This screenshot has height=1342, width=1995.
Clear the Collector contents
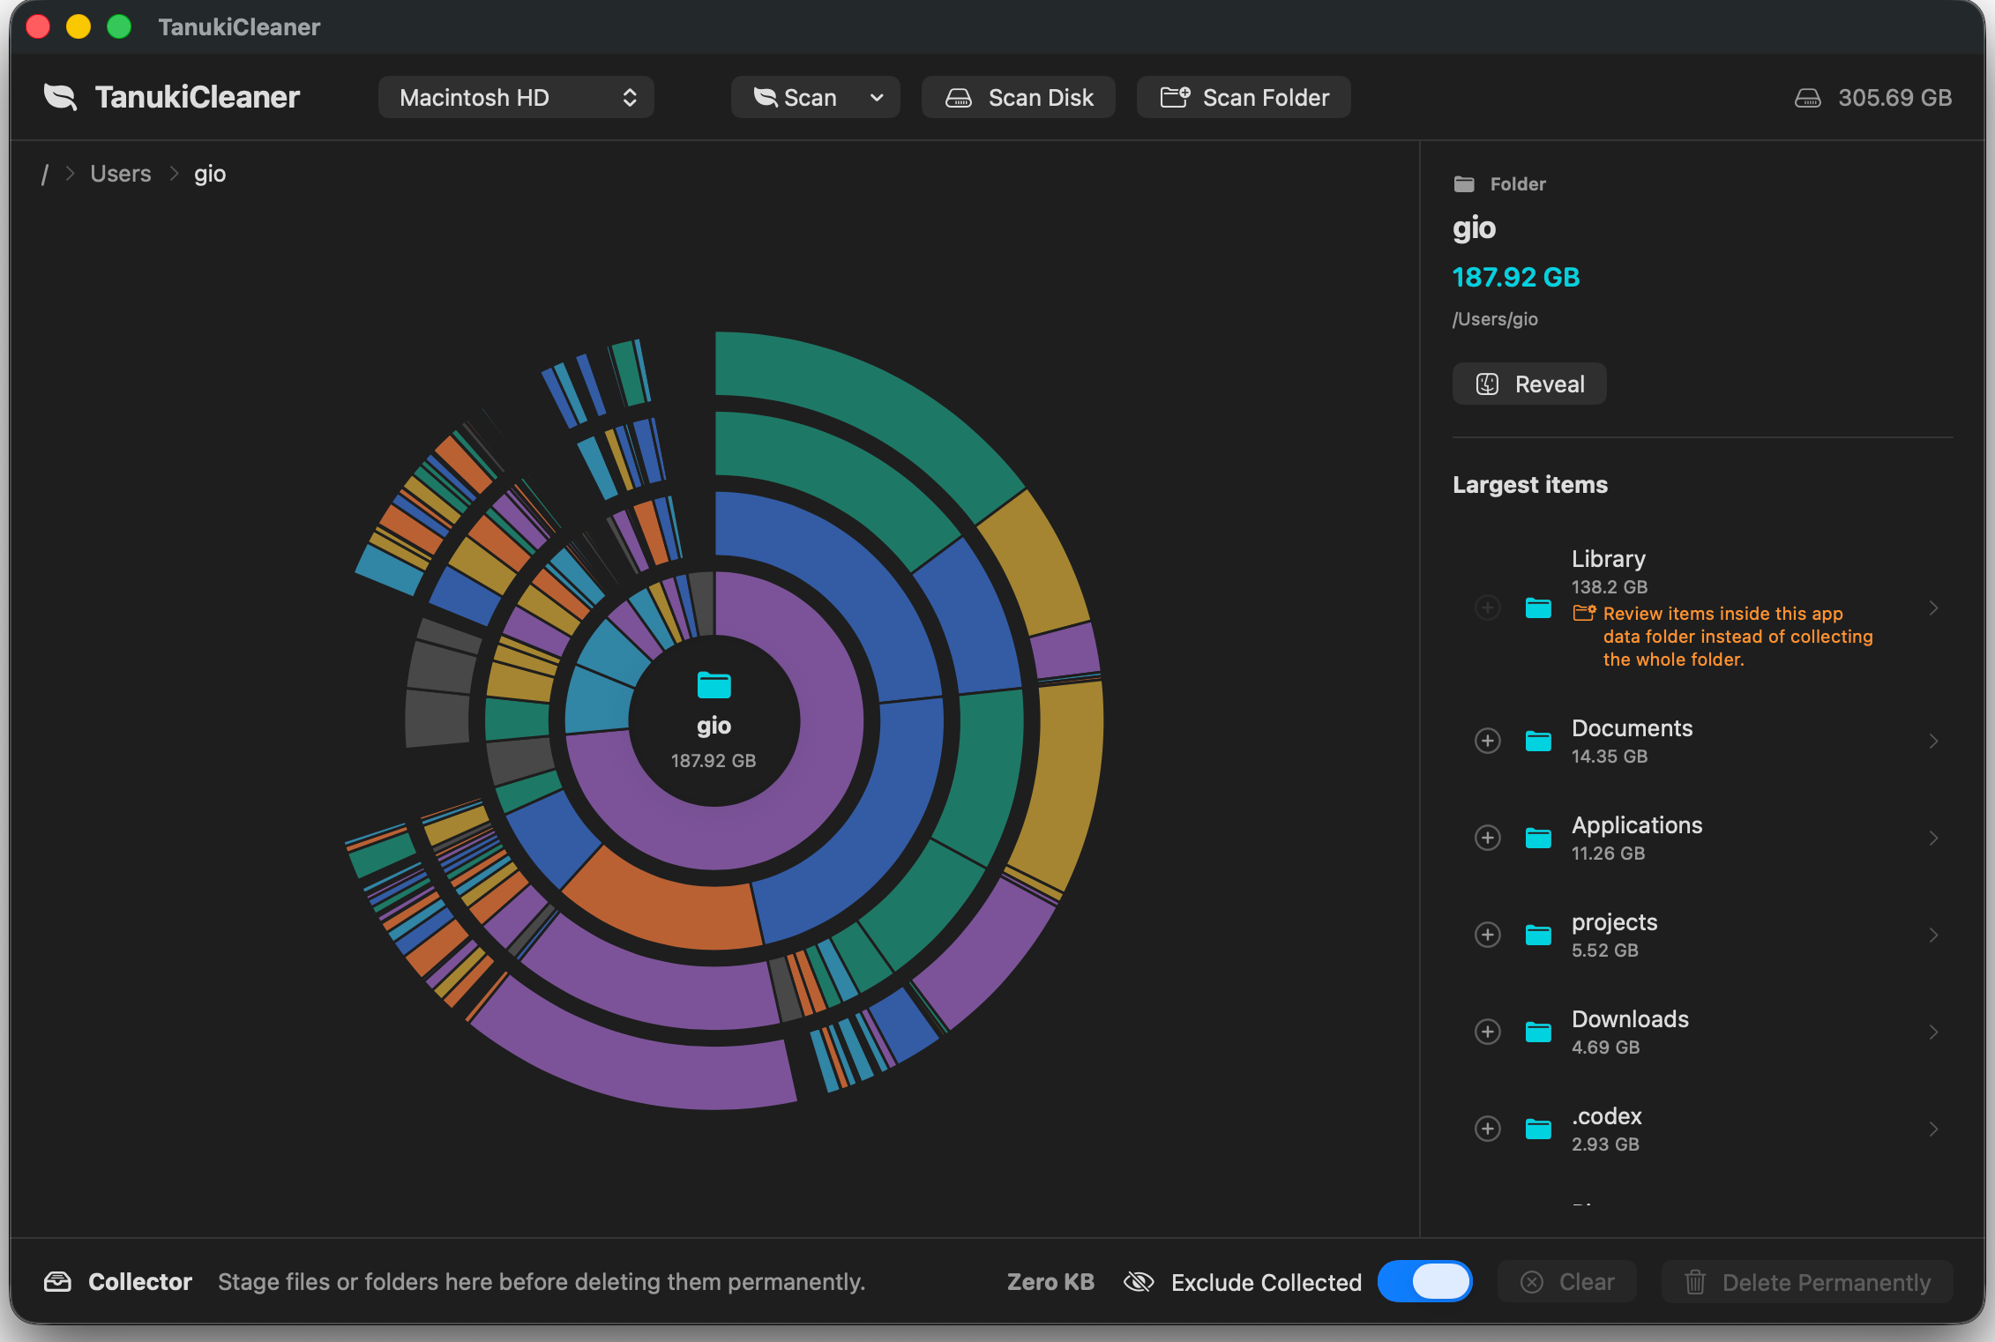click(x=1567, y=1281)
